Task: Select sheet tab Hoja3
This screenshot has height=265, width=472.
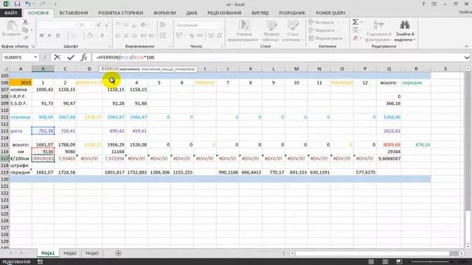Action: click(91, 253)
